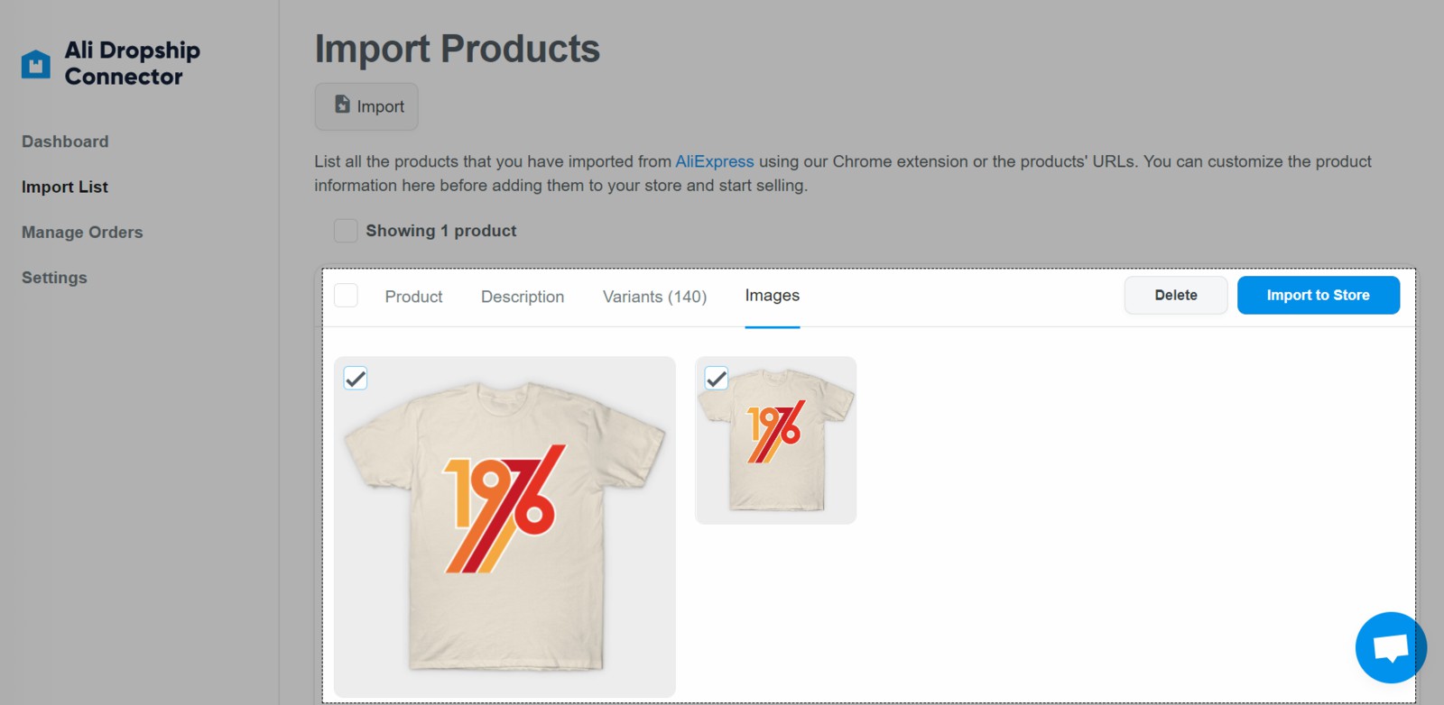The image size is (1444, 705).
Task: Toggle the select-all products checkbox
Action: (x=346, y=231)
